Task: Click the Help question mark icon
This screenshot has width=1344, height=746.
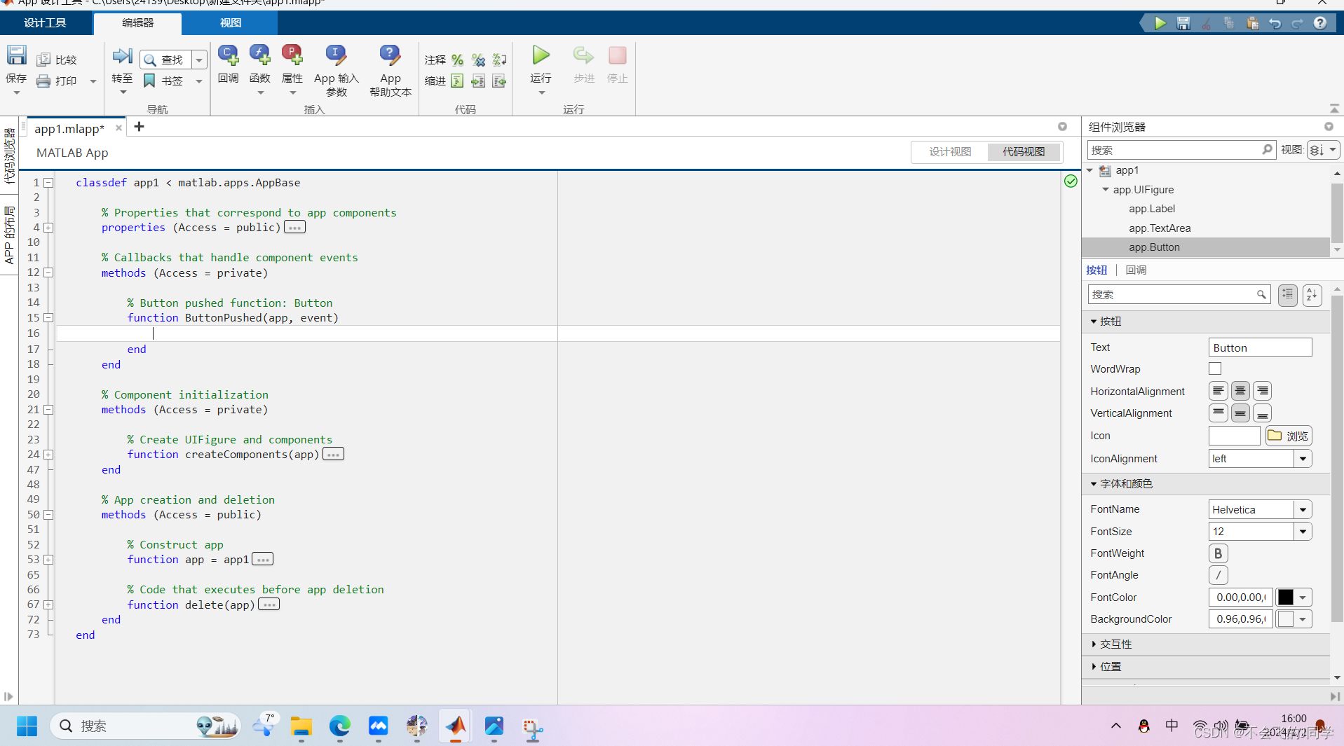Action: (x=1320, y=23)
